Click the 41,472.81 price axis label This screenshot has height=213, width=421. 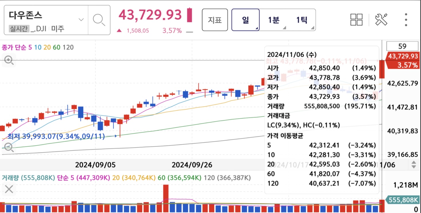click(x=403, y=107)
